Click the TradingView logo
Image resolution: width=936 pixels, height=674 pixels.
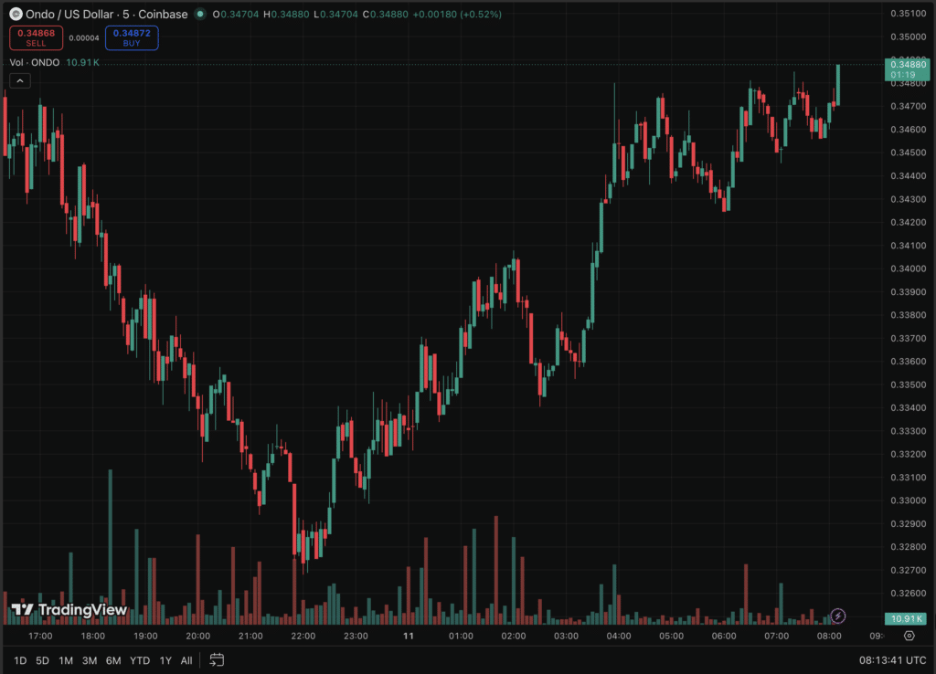(69, 609)
